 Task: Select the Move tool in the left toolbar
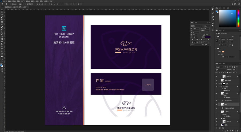pyautogui.click(x=2, y=10)
